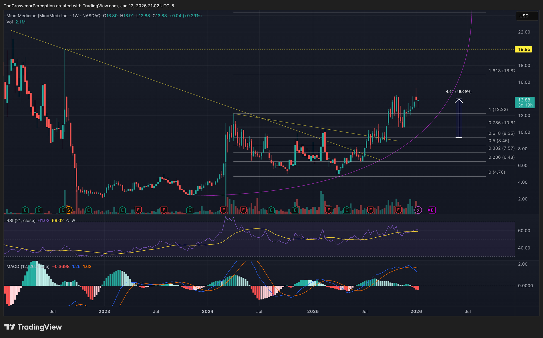This screenshot has width=543, height=338.
Task: Select the 0 (4.70) Fibonacci level label
Action: 497,172
